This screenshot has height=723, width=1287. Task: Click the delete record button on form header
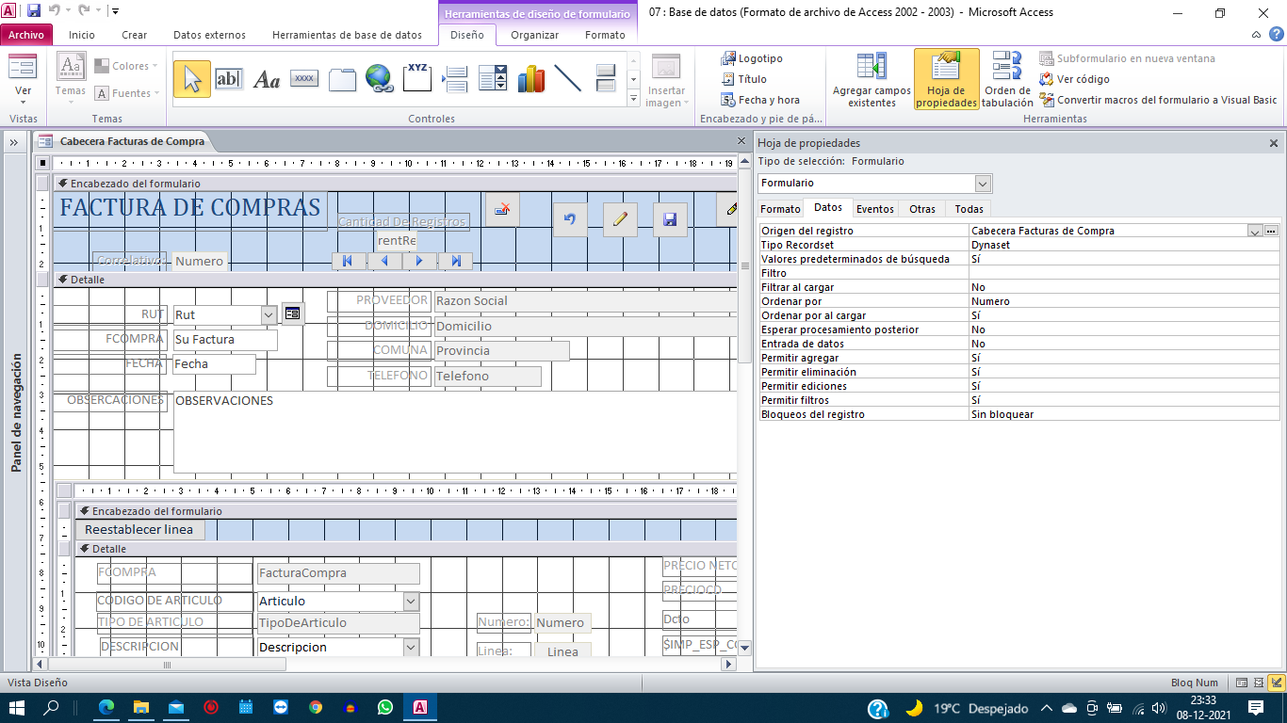tap(502, 209)
